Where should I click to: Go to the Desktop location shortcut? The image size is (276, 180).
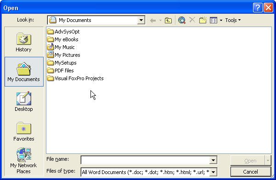coord(24,102)
